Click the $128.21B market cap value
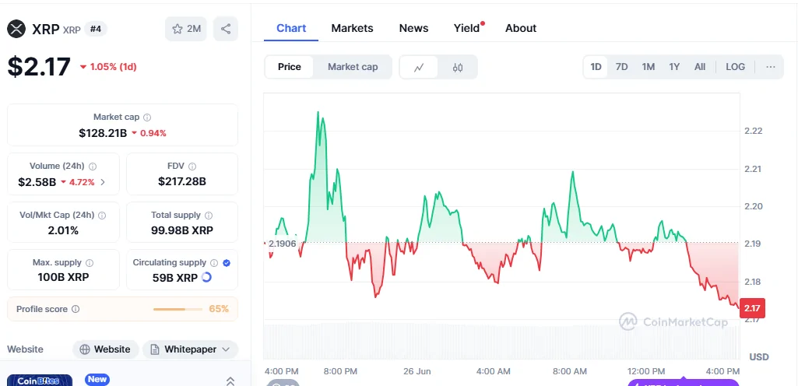 point(103,133)
